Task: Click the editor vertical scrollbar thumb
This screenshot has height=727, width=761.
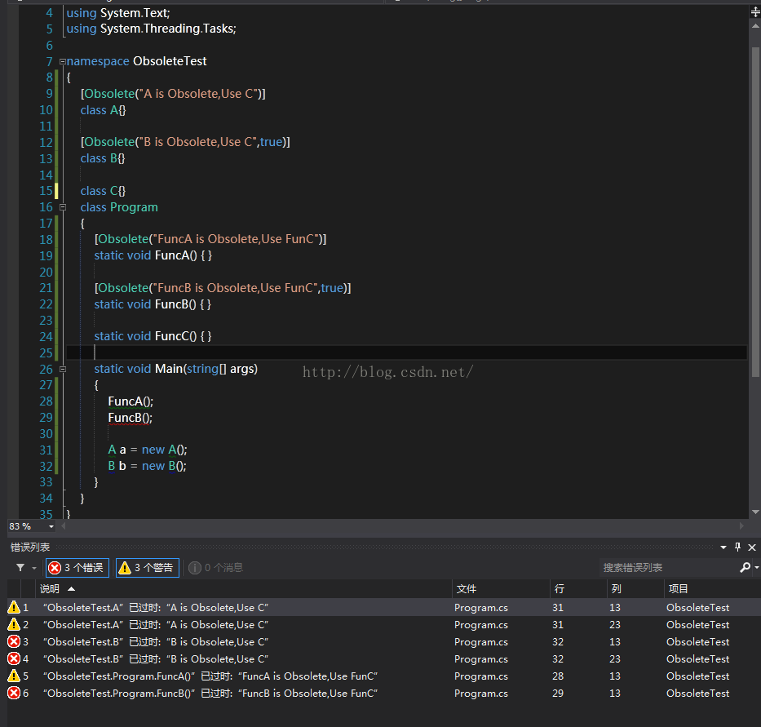Action: coord(755,211)
